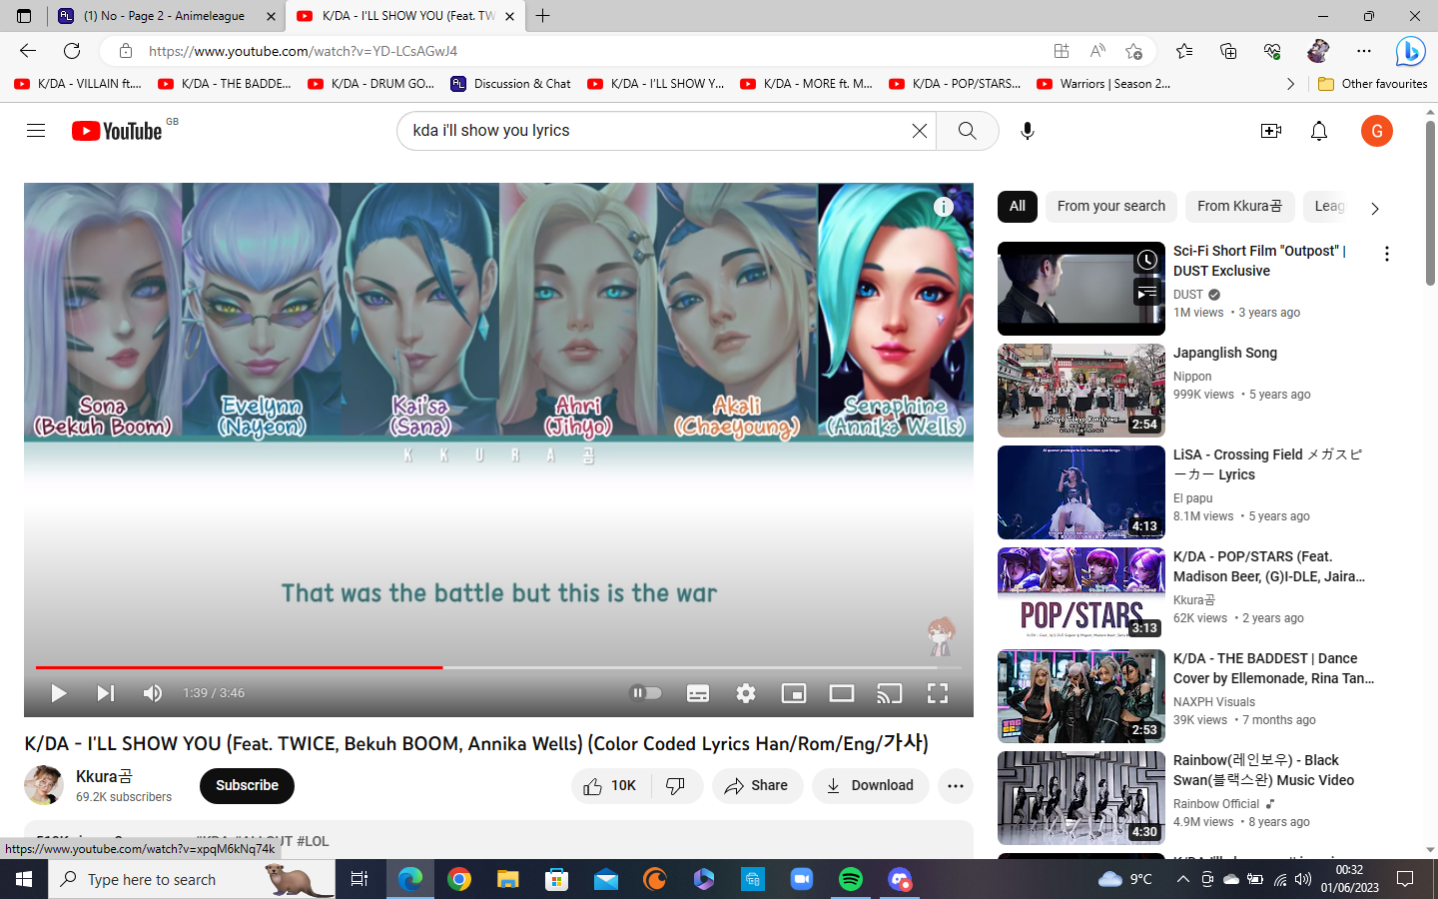Mute the video volume speaker
The width and height of the screenshot is (1438, 899).
[153, 693]
